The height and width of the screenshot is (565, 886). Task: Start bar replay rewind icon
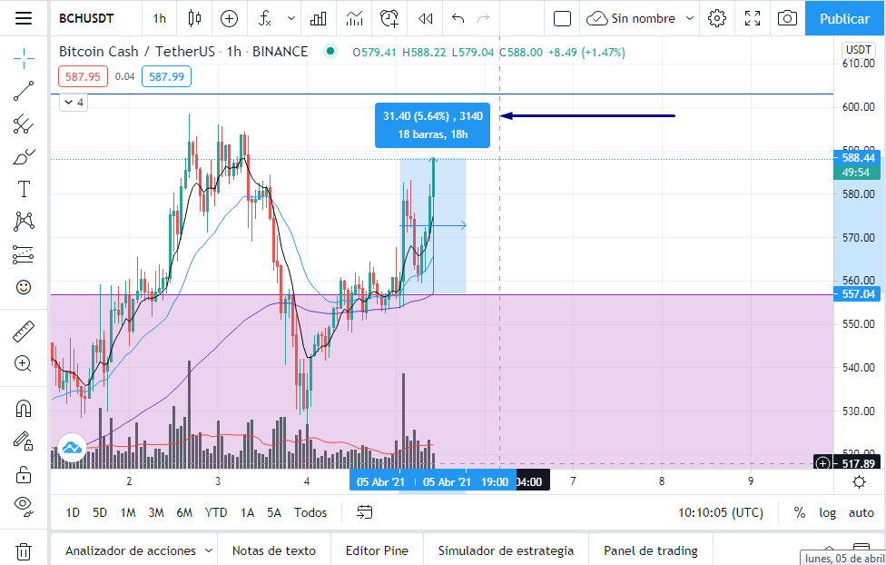tap(425, 18)
